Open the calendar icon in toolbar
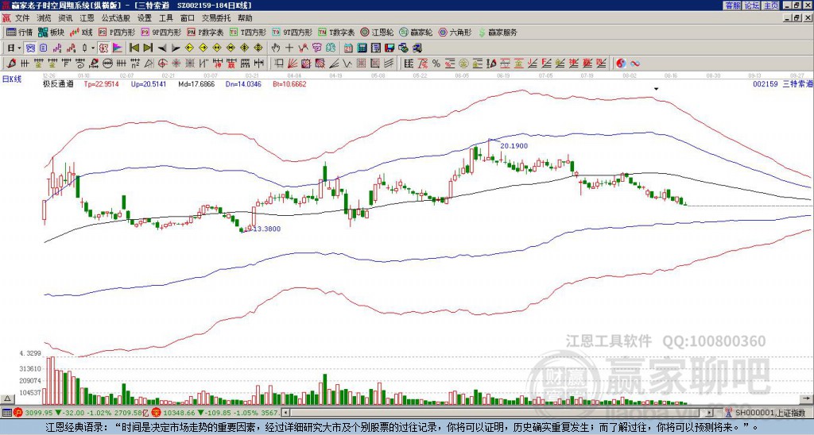 tap(348, 48)
